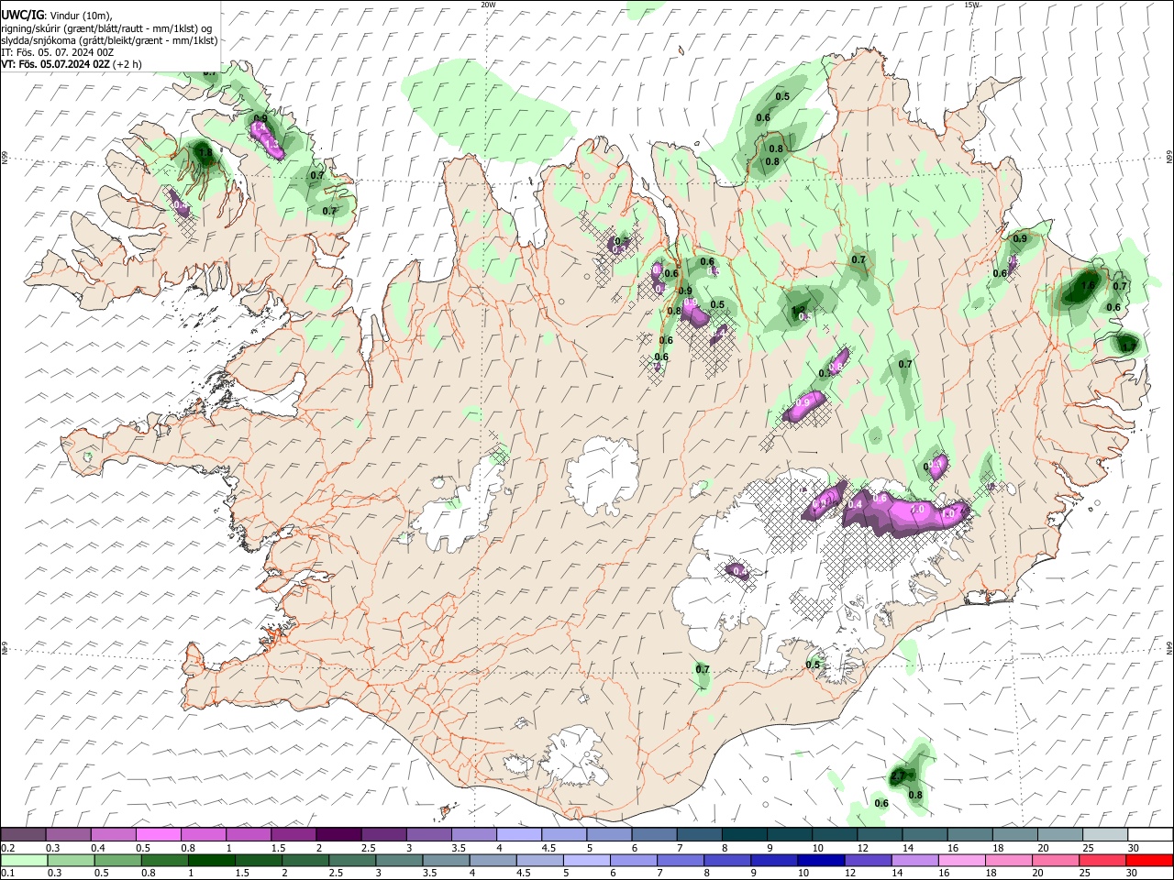This screenshot has height=880, width=1174.
Task: Click the '30' label on the lower legend row
Action: [x=1133, y=874]
